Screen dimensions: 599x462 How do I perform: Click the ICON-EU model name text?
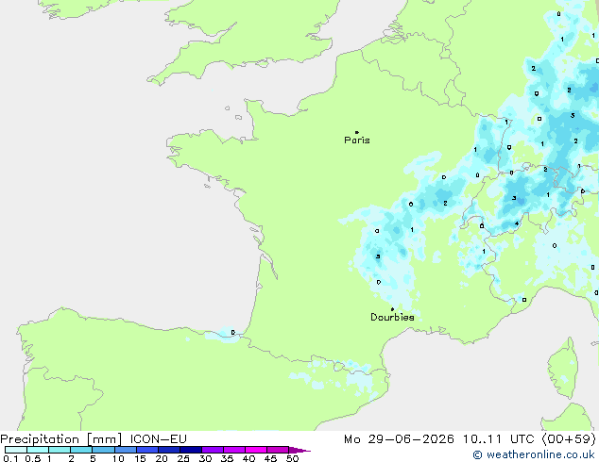(158, 439)
